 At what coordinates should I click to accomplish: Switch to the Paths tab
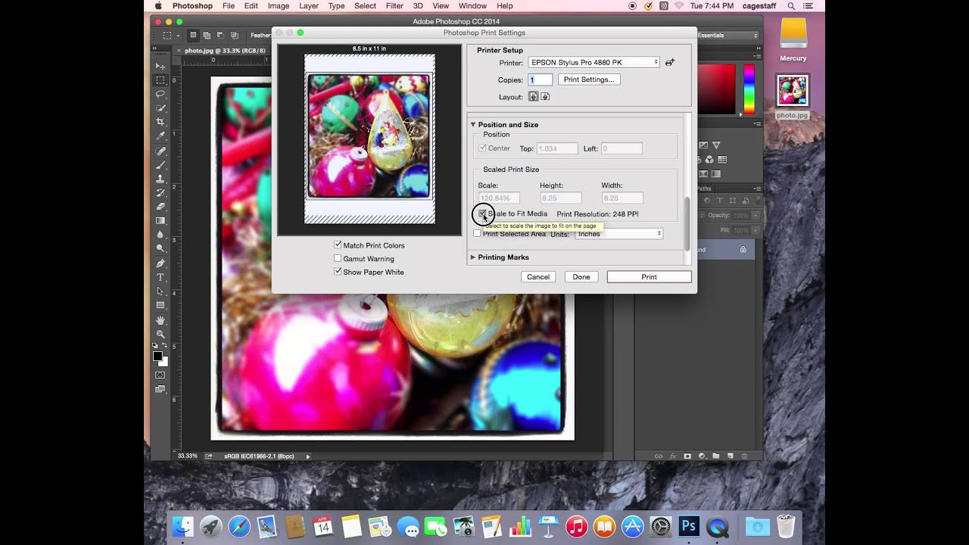pyautogui.click(x=705, y=188)
